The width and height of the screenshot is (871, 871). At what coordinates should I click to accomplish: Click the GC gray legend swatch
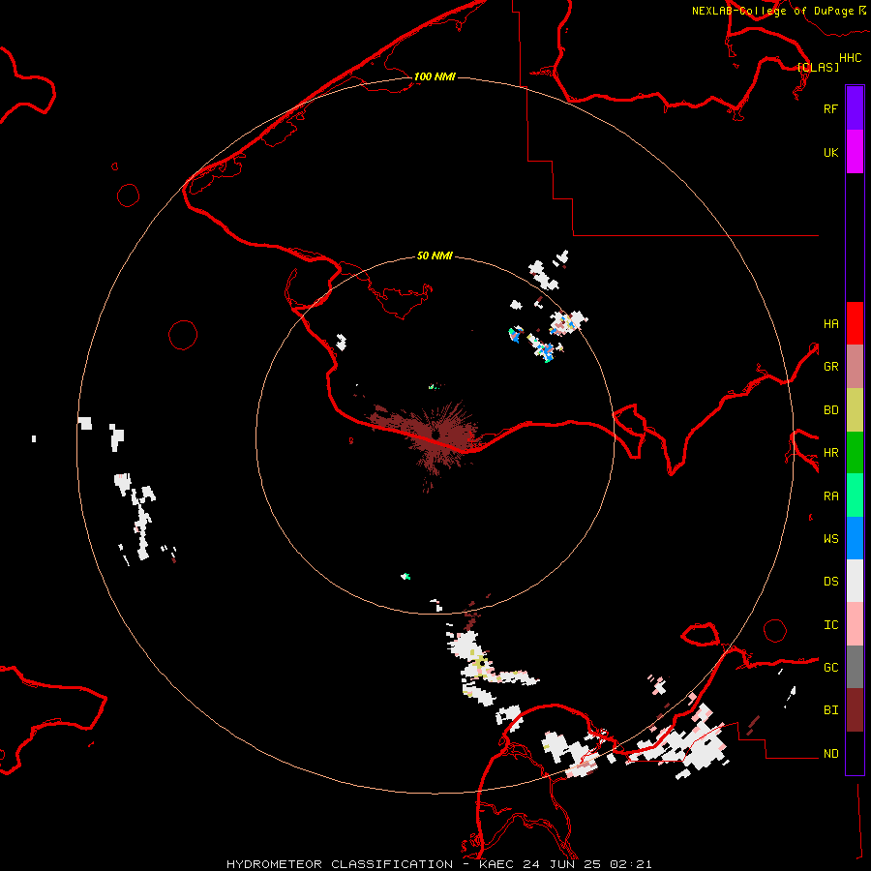click(855, 667)
